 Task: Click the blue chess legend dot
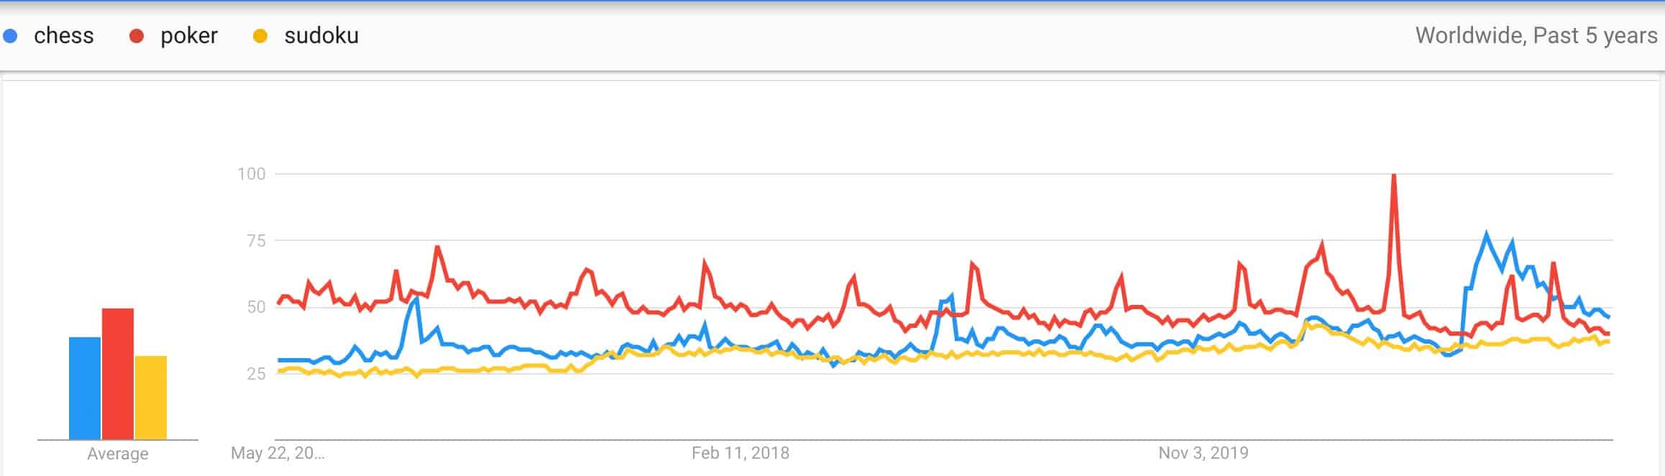(10, 36)
